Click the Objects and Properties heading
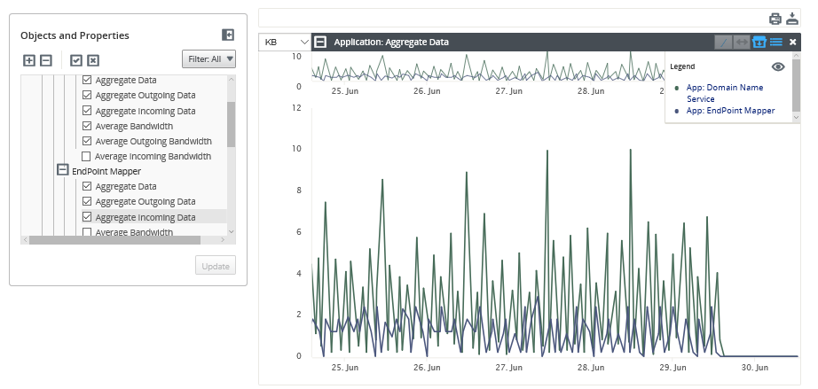The width and height of the screenshot is (818, 389). click(75, 35)
